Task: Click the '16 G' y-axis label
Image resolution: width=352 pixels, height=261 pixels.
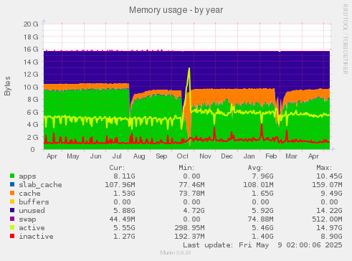Action: coord(31,49)
